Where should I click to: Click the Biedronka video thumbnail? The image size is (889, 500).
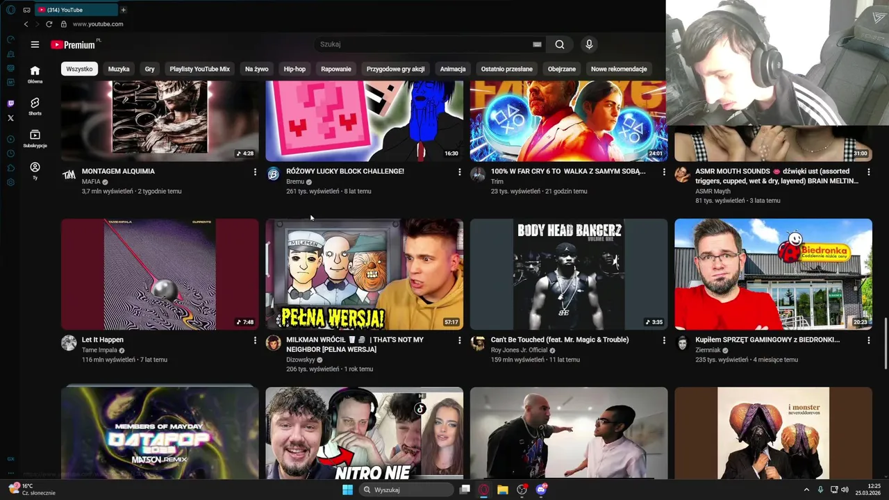(773, 274)
